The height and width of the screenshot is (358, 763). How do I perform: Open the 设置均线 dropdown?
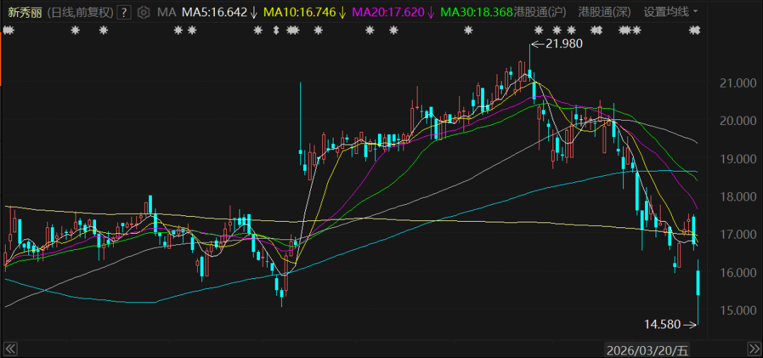click(x=670, y=12)
